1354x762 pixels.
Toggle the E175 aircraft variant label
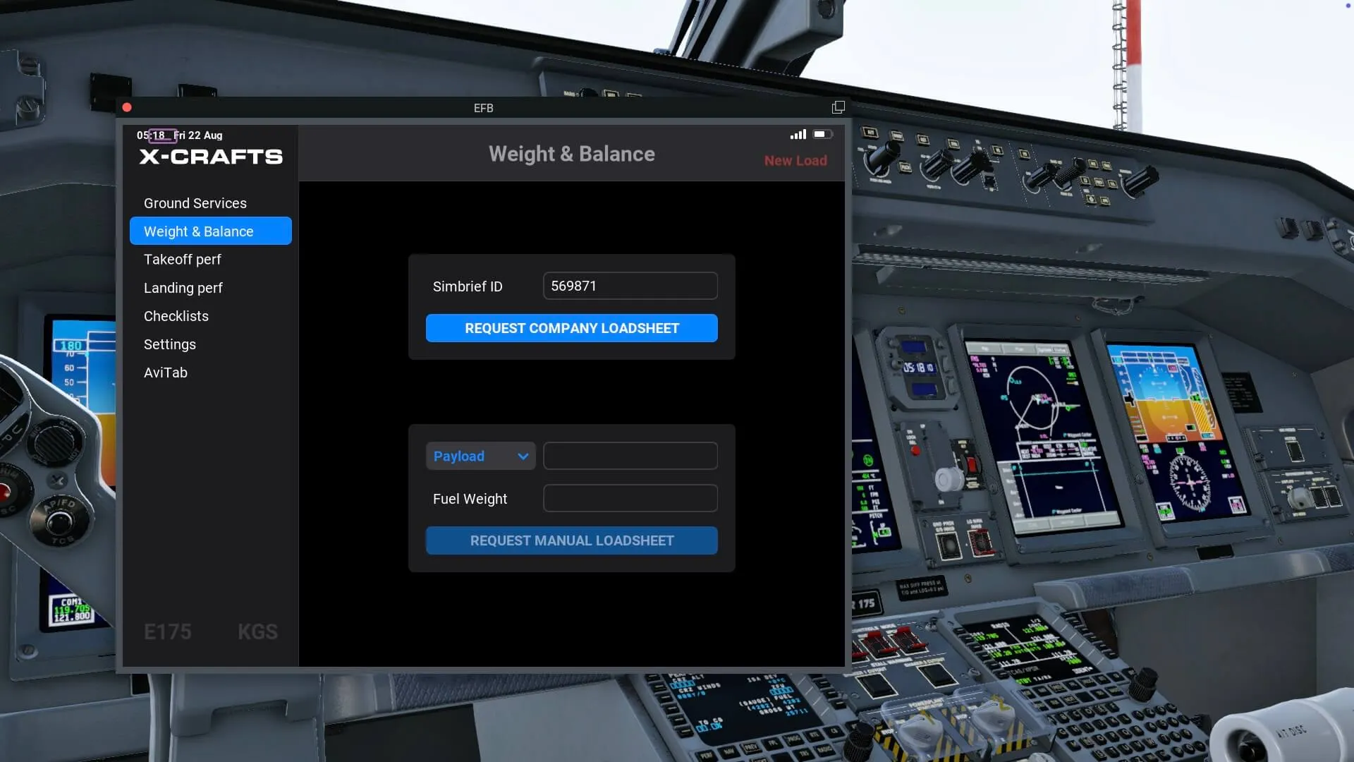click(168, 631)
